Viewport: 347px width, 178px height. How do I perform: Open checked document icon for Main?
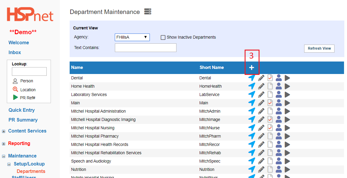click(270, 103)
